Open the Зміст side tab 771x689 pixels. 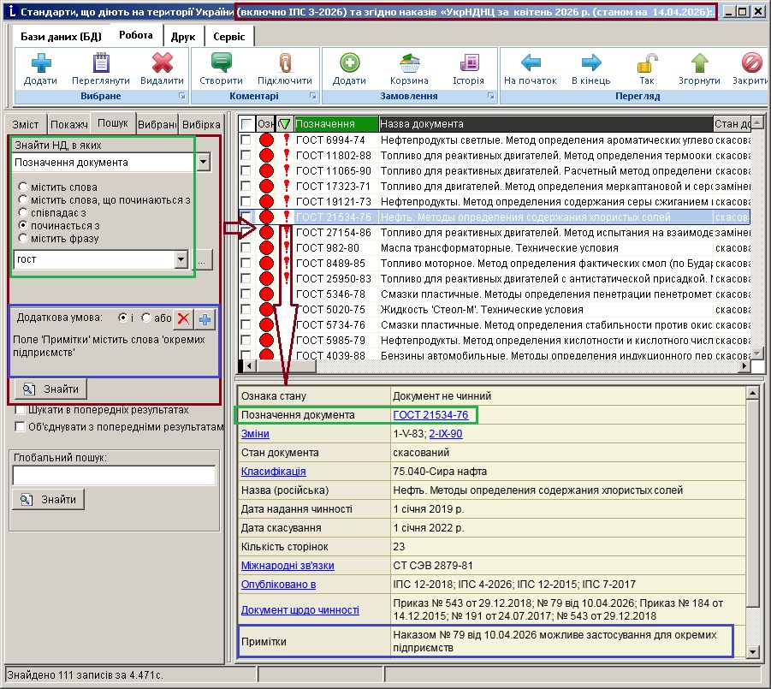(25, 124)
